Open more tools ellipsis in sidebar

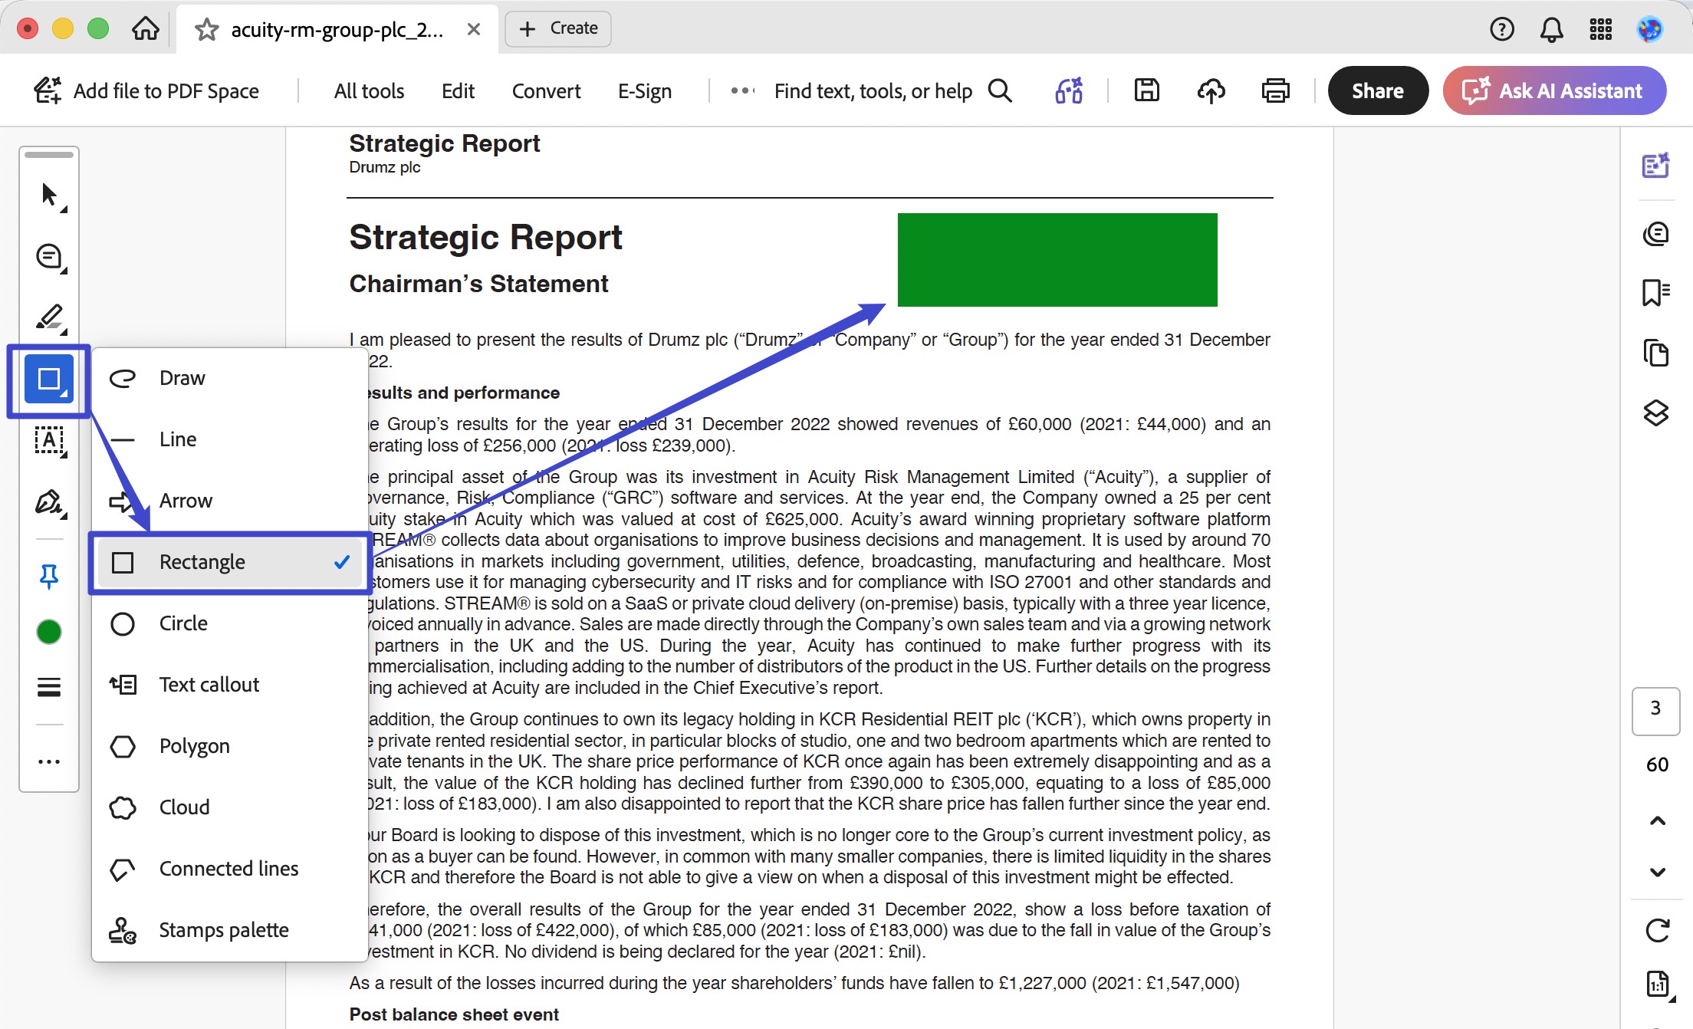point(49,761)
